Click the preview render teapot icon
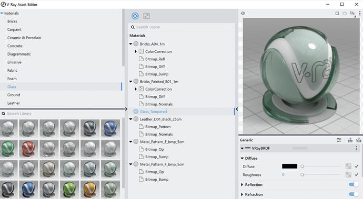 point(345,14)
